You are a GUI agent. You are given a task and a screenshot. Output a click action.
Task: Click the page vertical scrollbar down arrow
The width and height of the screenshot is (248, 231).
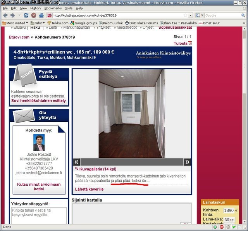point(245,222)
